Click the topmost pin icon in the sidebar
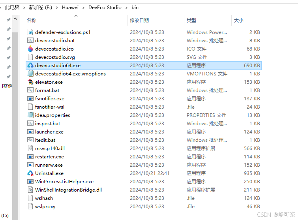The height and width of the screenshot is (220, 298). (9, 20)
